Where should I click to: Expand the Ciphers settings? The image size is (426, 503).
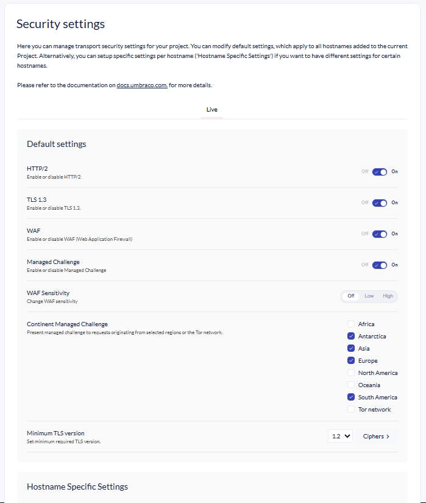[377, 435]
